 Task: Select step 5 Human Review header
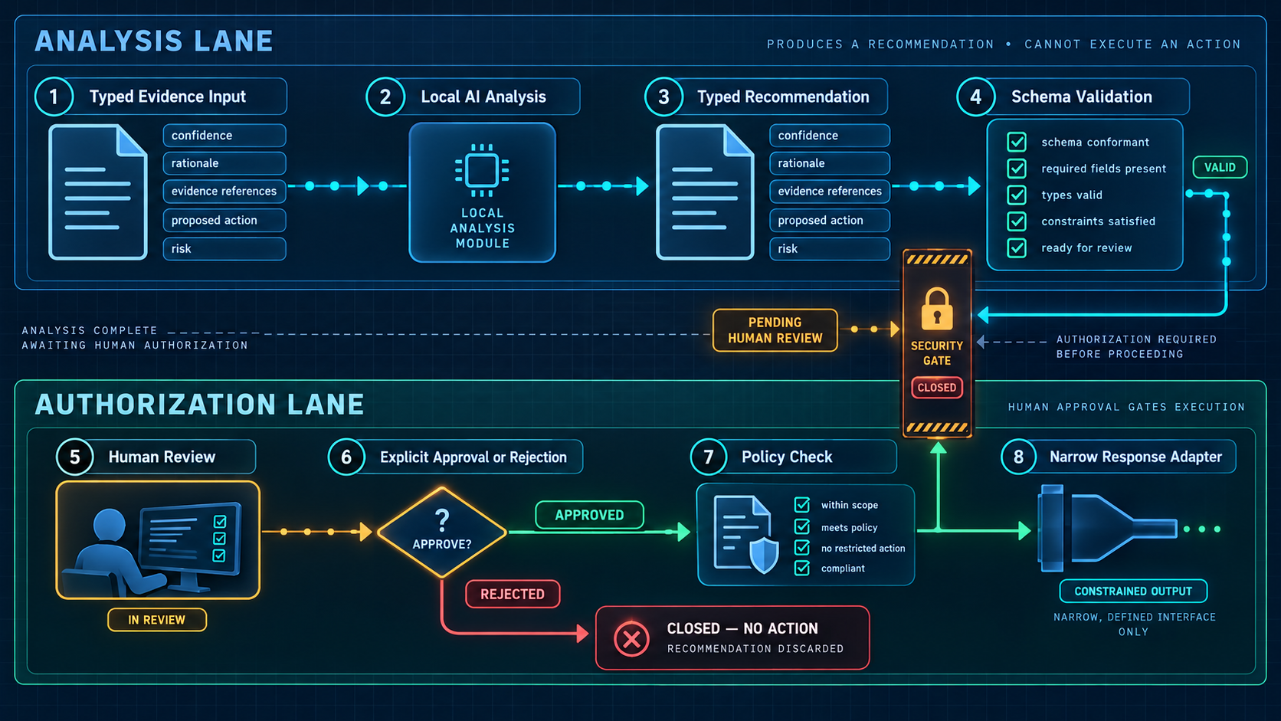[x=156, y=457]
